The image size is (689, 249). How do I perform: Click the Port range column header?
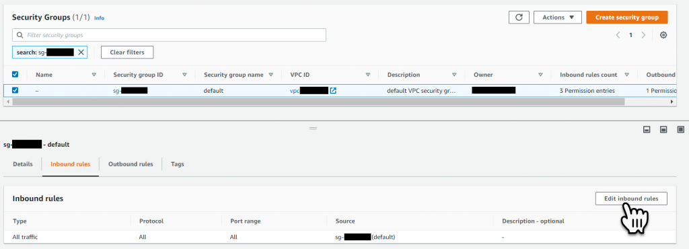coord(245,221)
